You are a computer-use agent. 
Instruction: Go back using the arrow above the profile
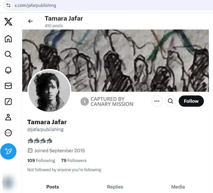pyautogui.click(x=30, y=21)
